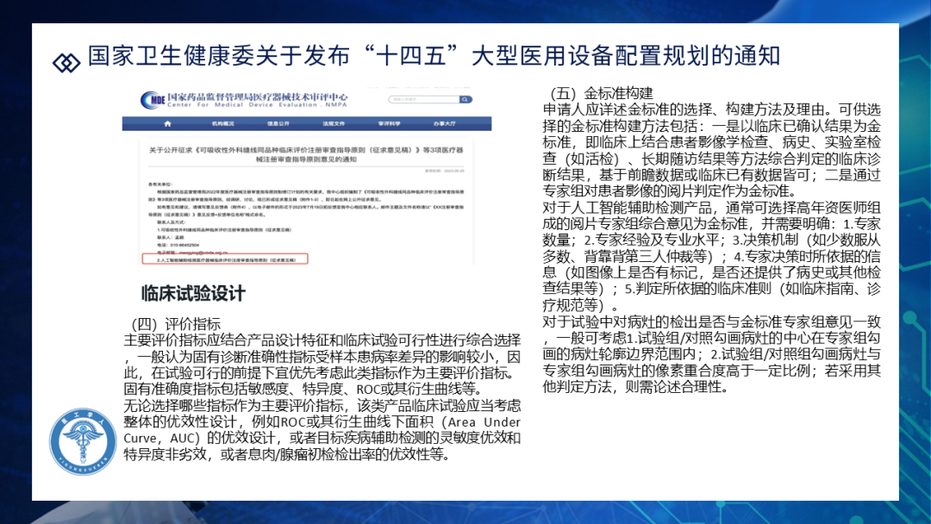The height and width of the screenshot is (524, 931).
Task: Click the red-boxed item 2 人工智能辅助检测 guideline line
Action: (x=225, y=259)
